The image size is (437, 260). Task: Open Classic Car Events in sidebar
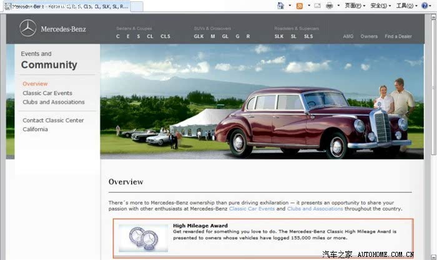(47, 93)
